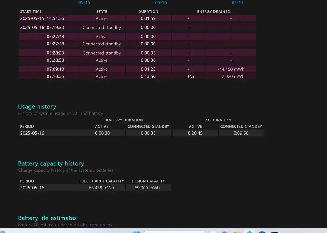Open File Explorer from the taskbar
Screen dimensions: 327x233
pyautogui.click(x=237, y=232)
